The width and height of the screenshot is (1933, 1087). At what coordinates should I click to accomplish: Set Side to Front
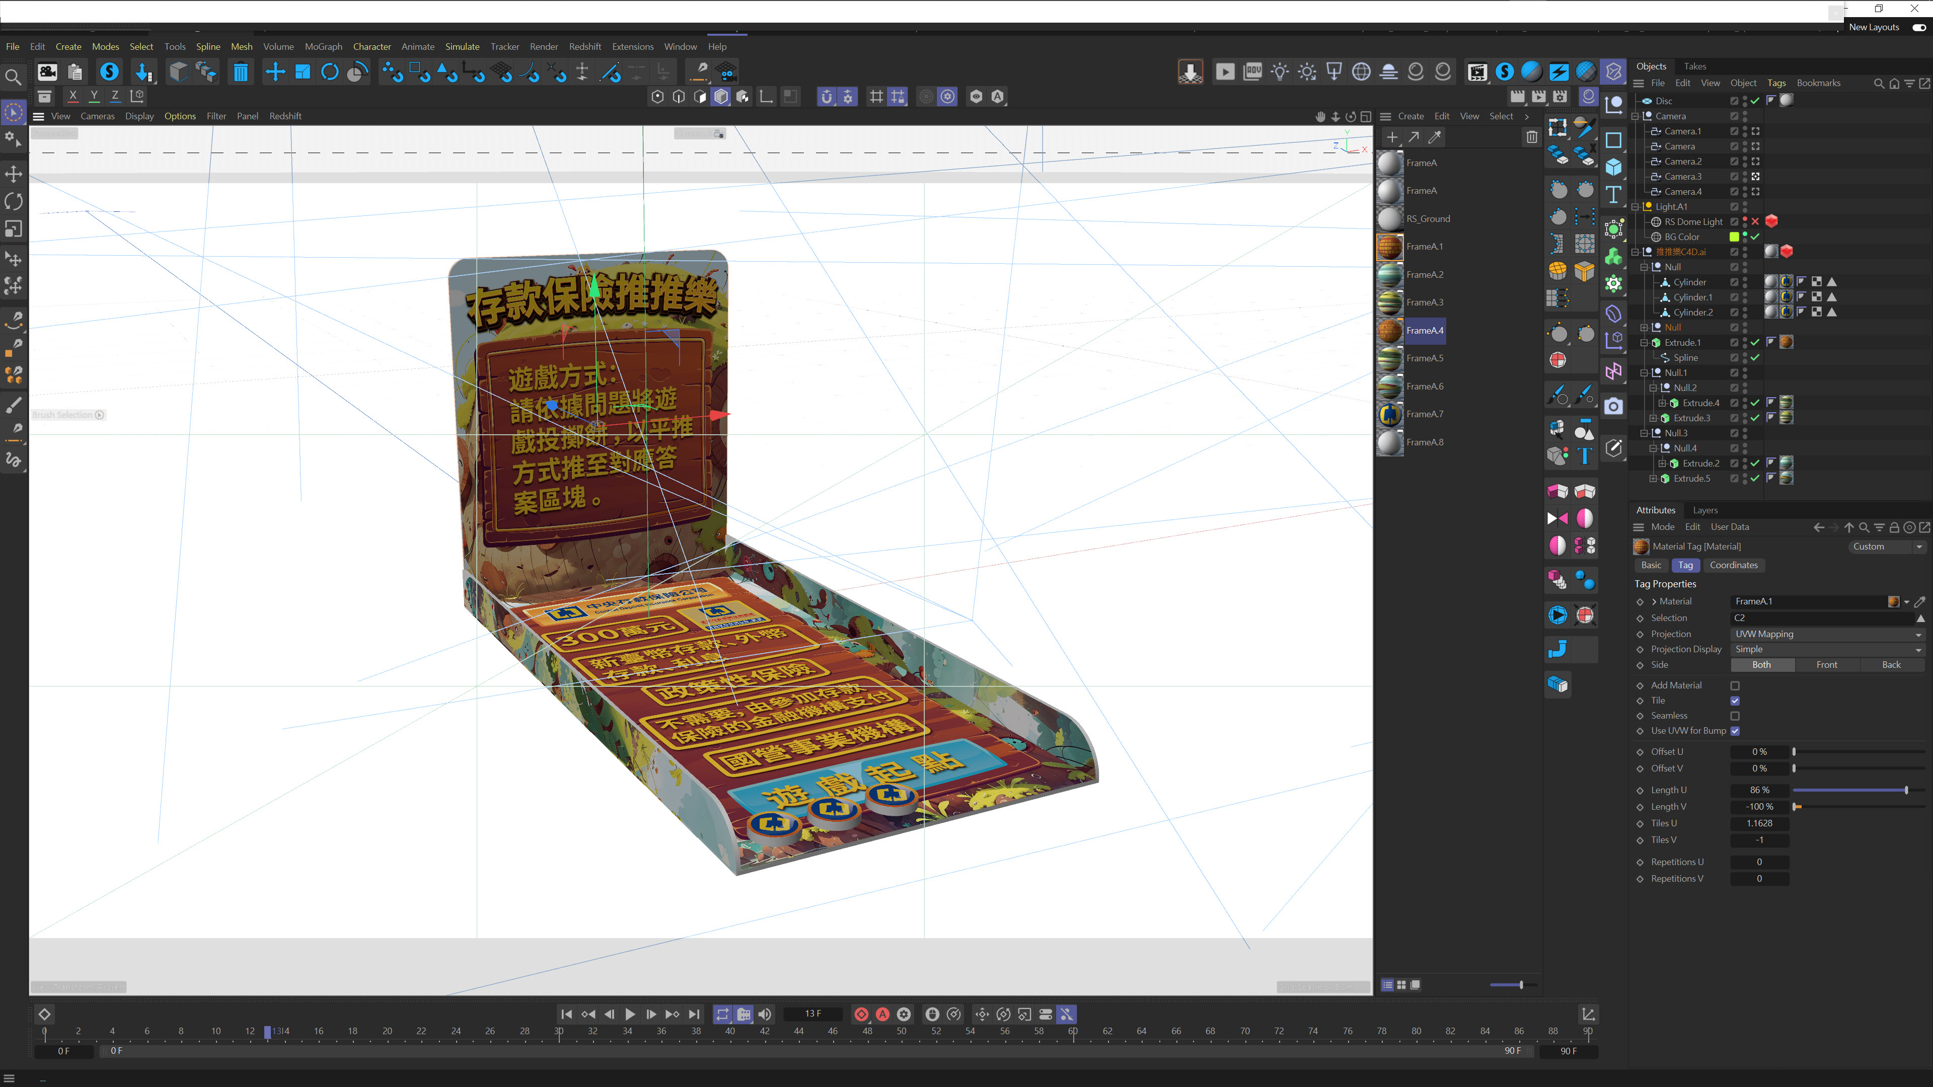click(1826, 665)
